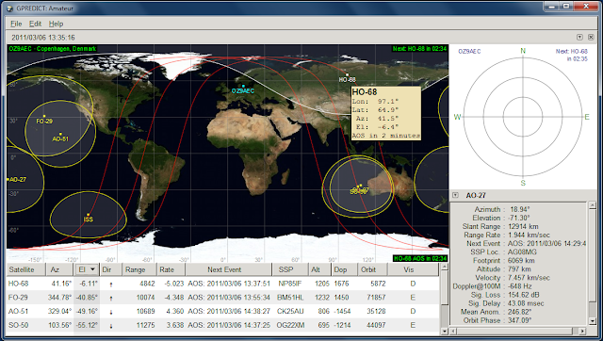Open the Help menu
603x341 pixels.
point(56,24)
